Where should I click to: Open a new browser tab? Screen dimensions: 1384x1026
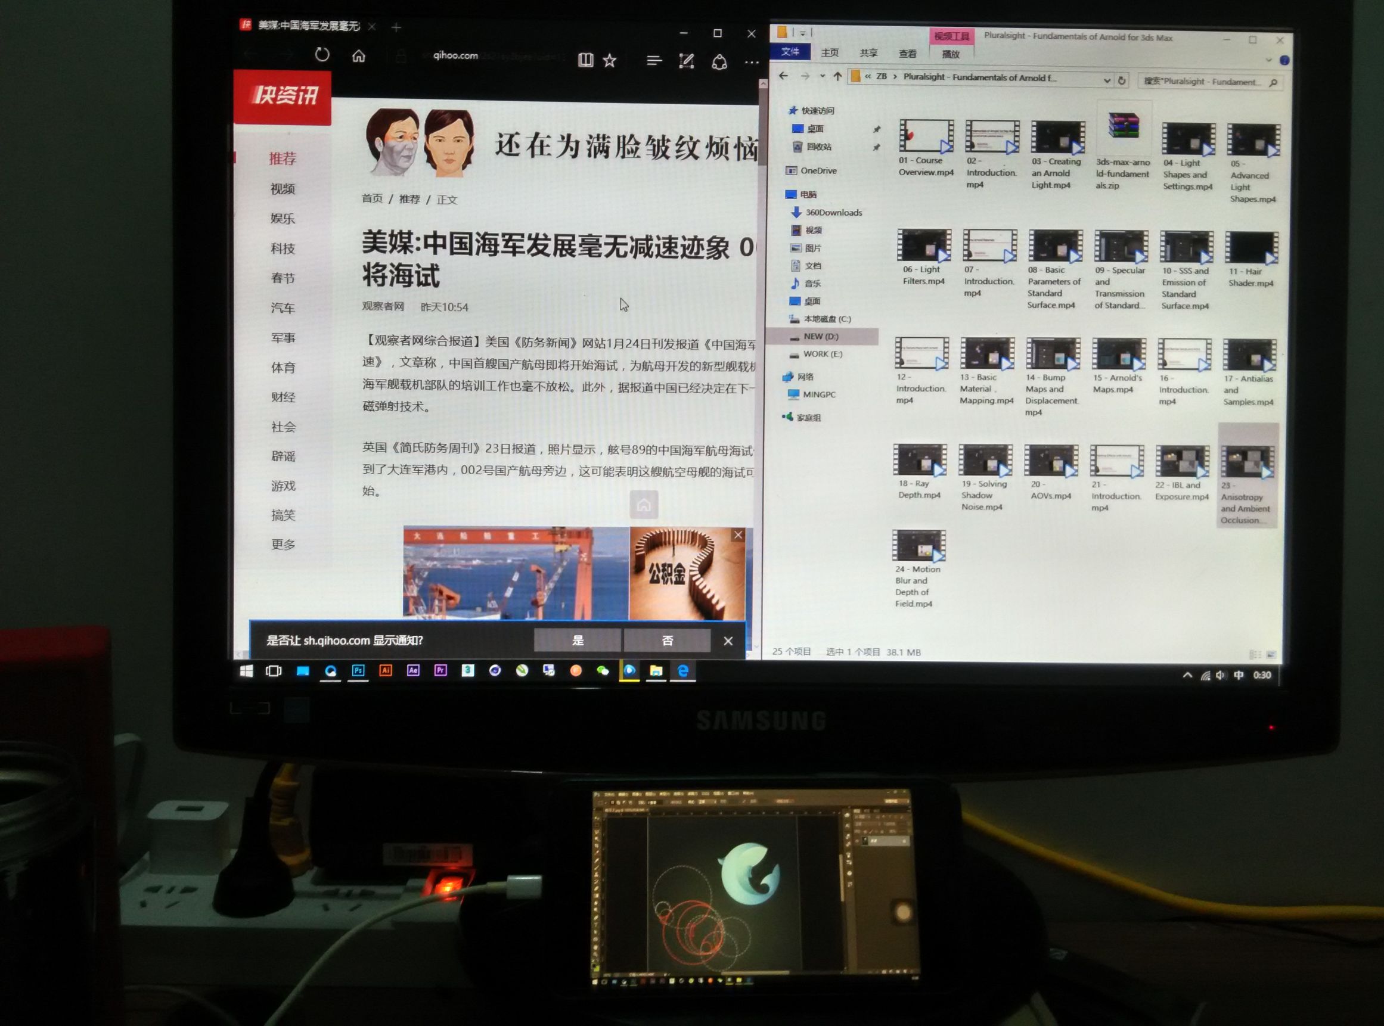pos(396,27)
